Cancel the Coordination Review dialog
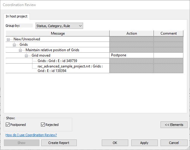Viewport: 190px width, 150px height. [x=174, y=143]
